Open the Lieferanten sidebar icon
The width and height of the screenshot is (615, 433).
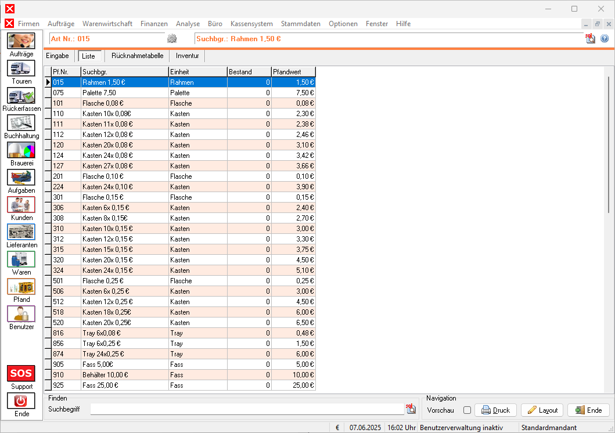21,232
